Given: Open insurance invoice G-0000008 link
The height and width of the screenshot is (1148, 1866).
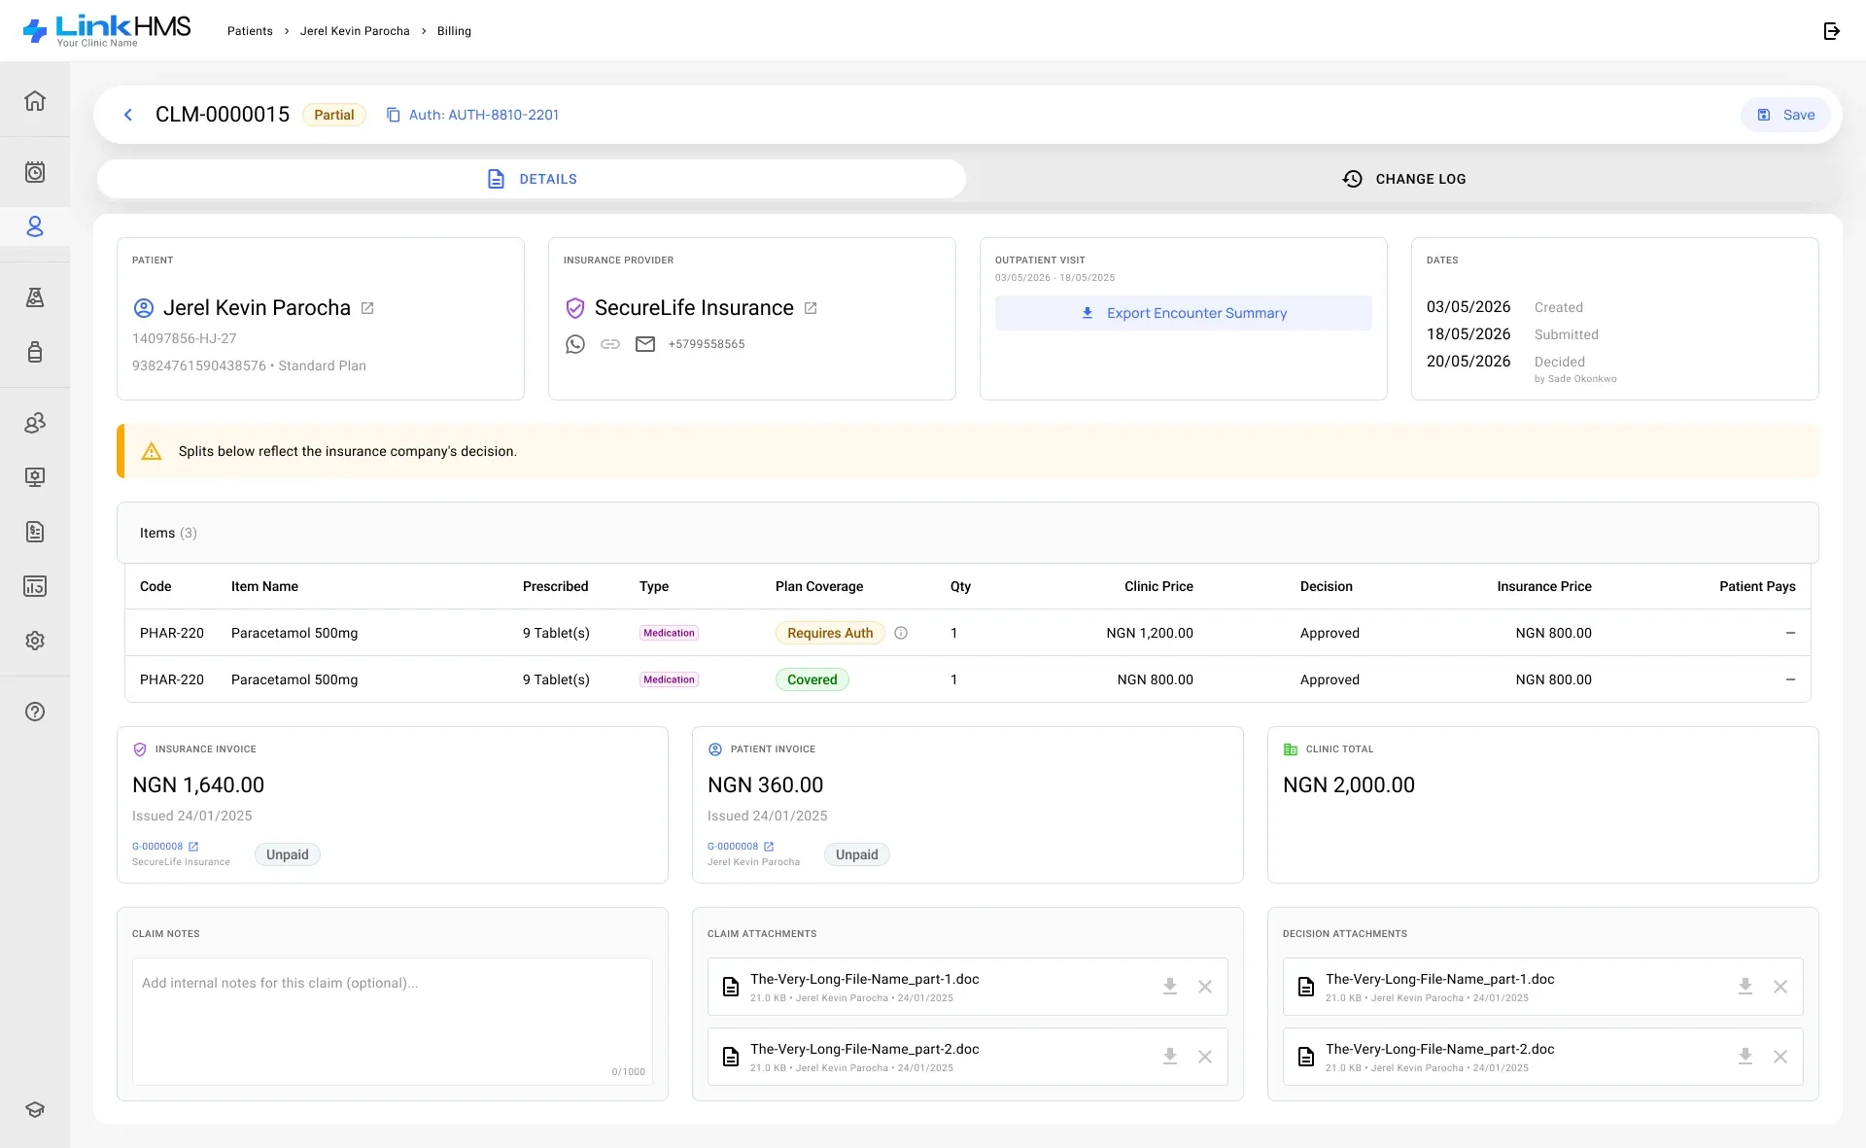Looking at the screenshot, I should [165, 847].
